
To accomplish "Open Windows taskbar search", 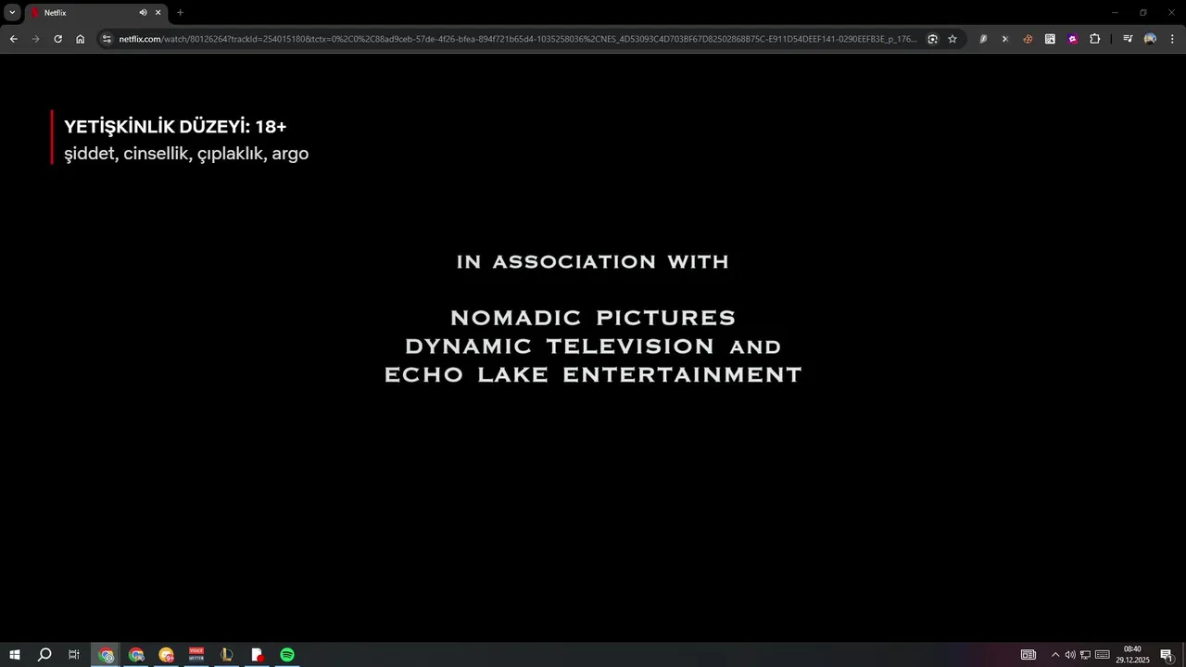I will pos(44,655).
